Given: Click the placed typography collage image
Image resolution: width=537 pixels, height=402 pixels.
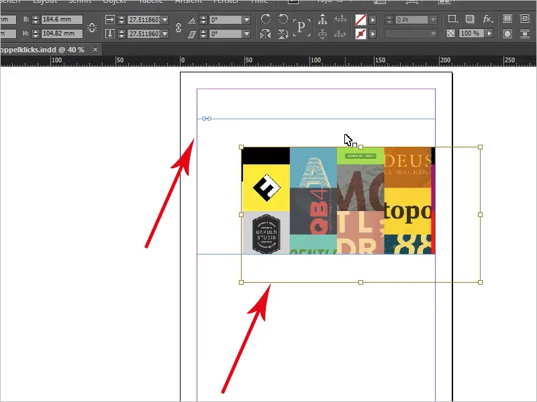Looking at the screenshot, I should [x=338, y=200].
